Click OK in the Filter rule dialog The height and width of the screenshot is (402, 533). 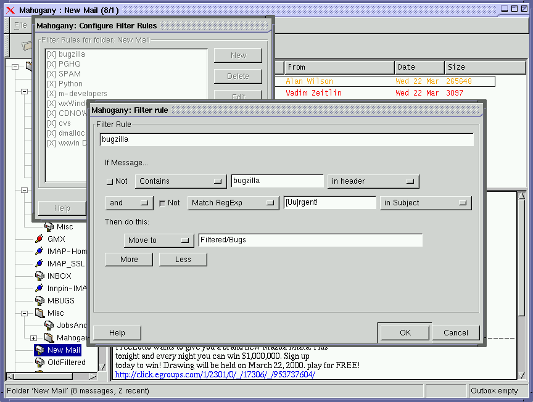[x=405, y=333]
